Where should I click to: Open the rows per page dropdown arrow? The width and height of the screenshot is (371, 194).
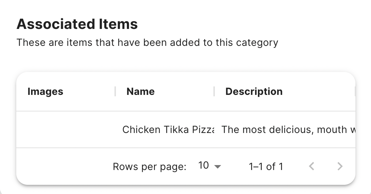[x=218, y=166]
